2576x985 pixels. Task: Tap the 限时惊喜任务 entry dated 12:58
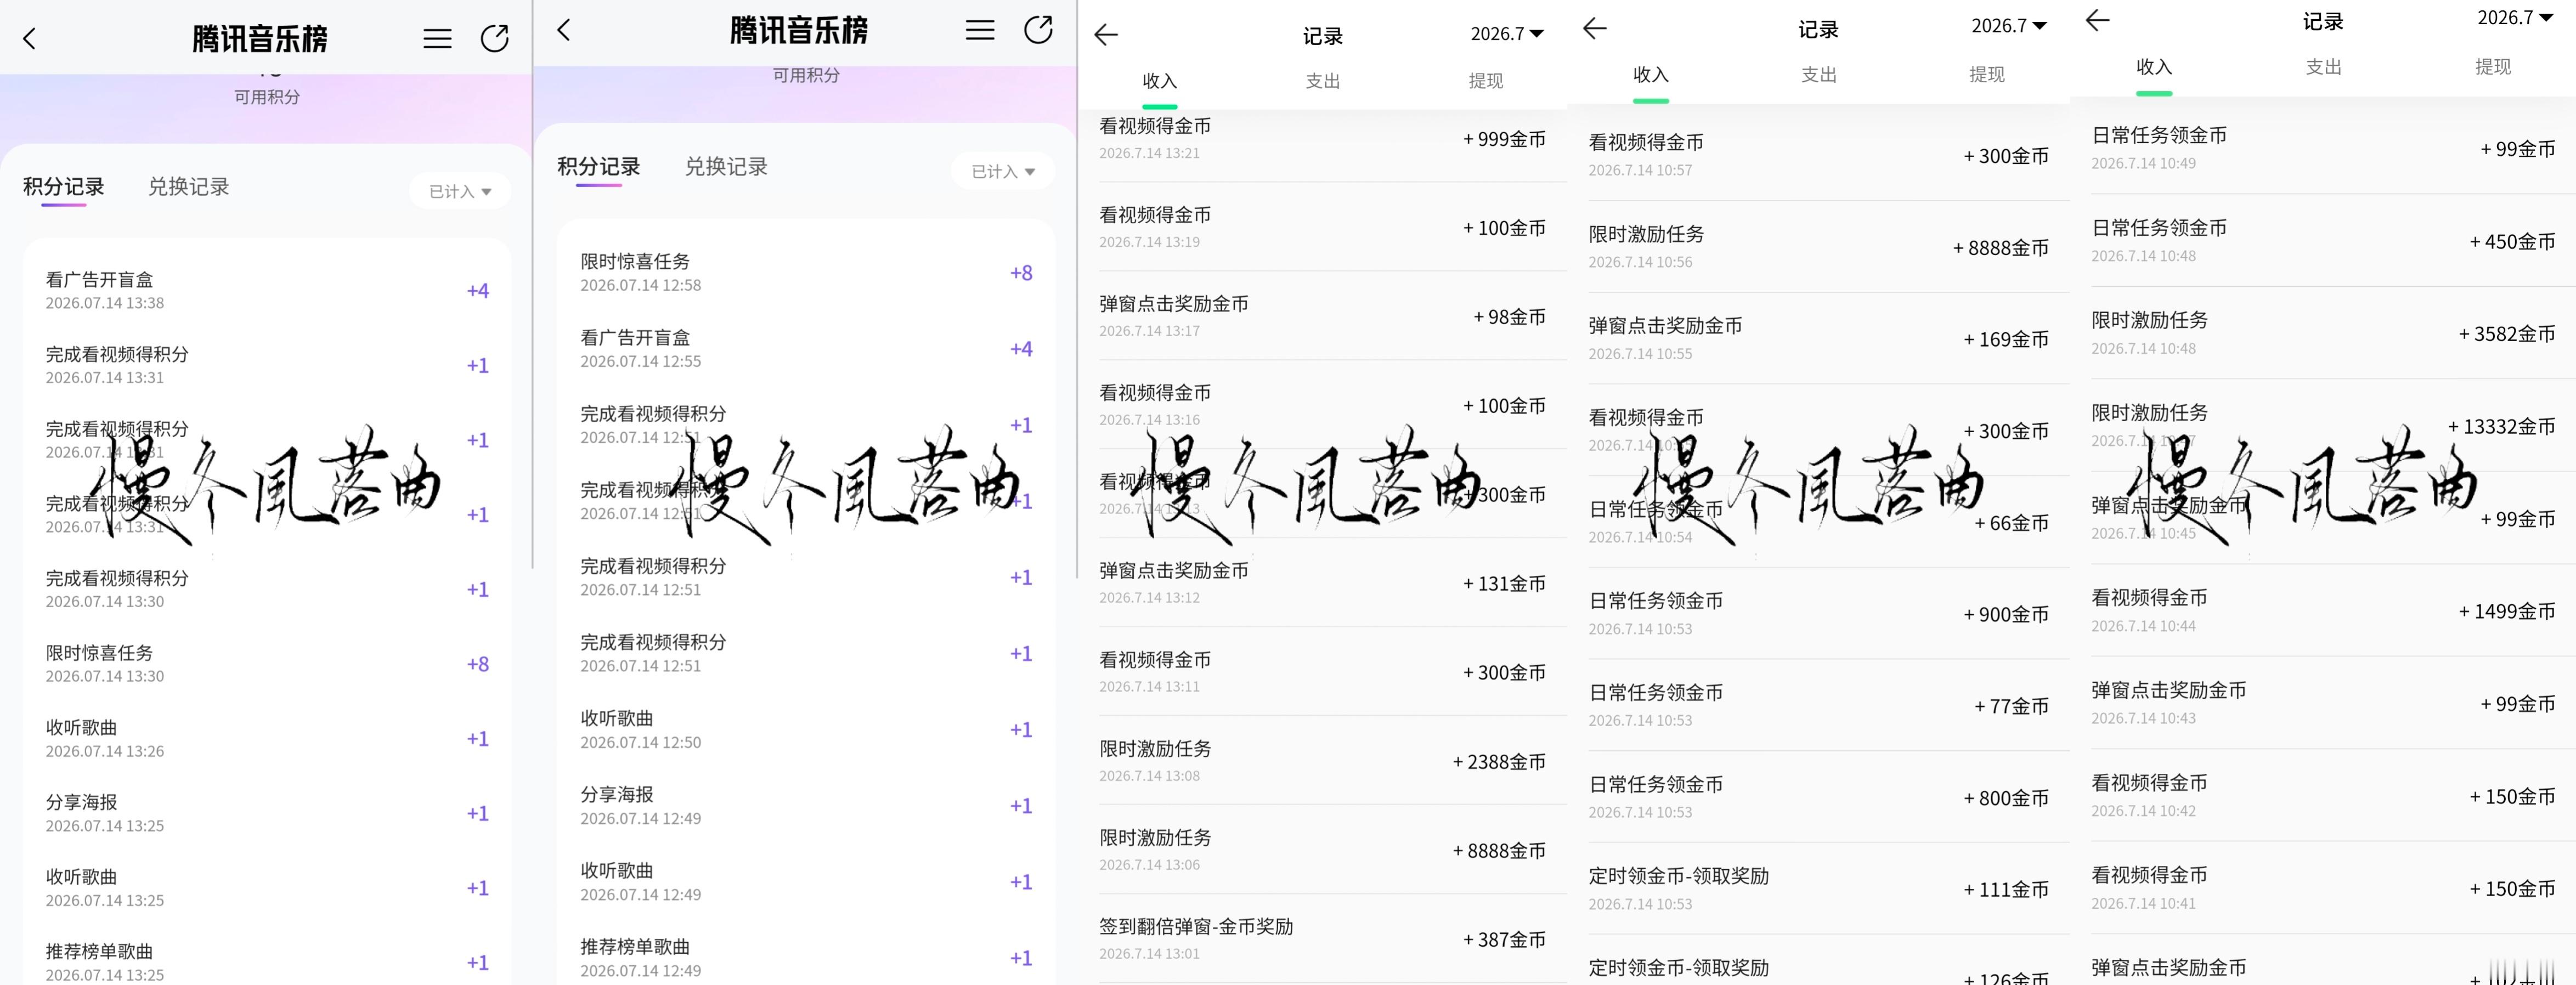(806, 273)
